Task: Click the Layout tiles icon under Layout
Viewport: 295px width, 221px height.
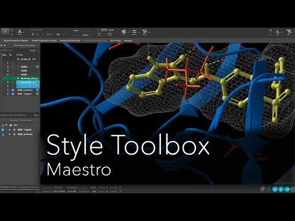Action: (110, 34)
